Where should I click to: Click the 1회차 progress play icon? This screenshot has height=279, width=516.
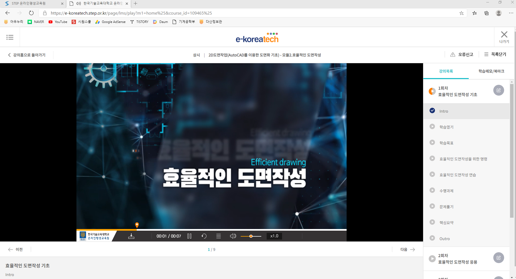[x=432, y=91]
